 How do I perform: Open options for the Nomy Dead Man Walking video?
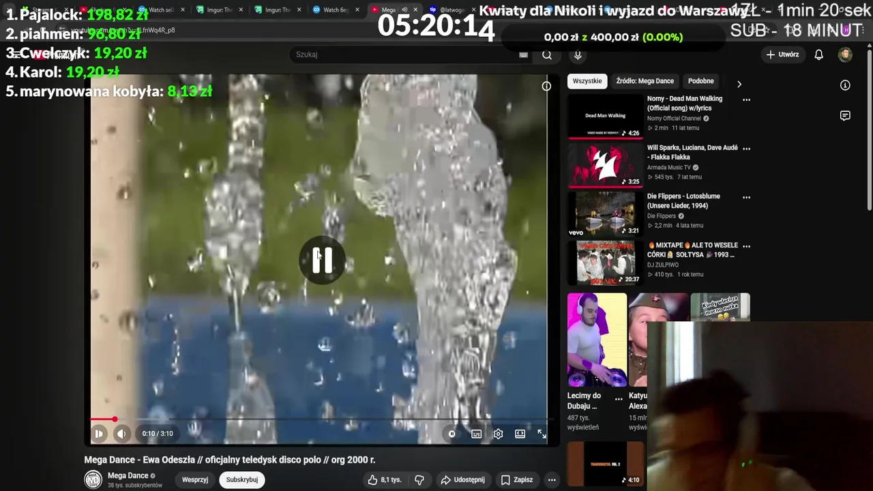tap(746, 100)
